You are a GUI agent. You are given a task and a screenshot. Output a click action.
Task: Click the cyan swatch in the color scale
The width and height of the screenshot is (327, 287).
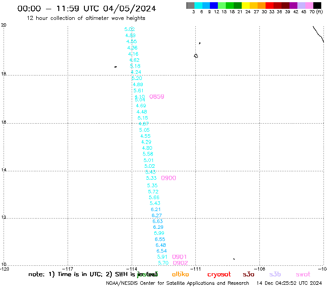coord(198,5)
